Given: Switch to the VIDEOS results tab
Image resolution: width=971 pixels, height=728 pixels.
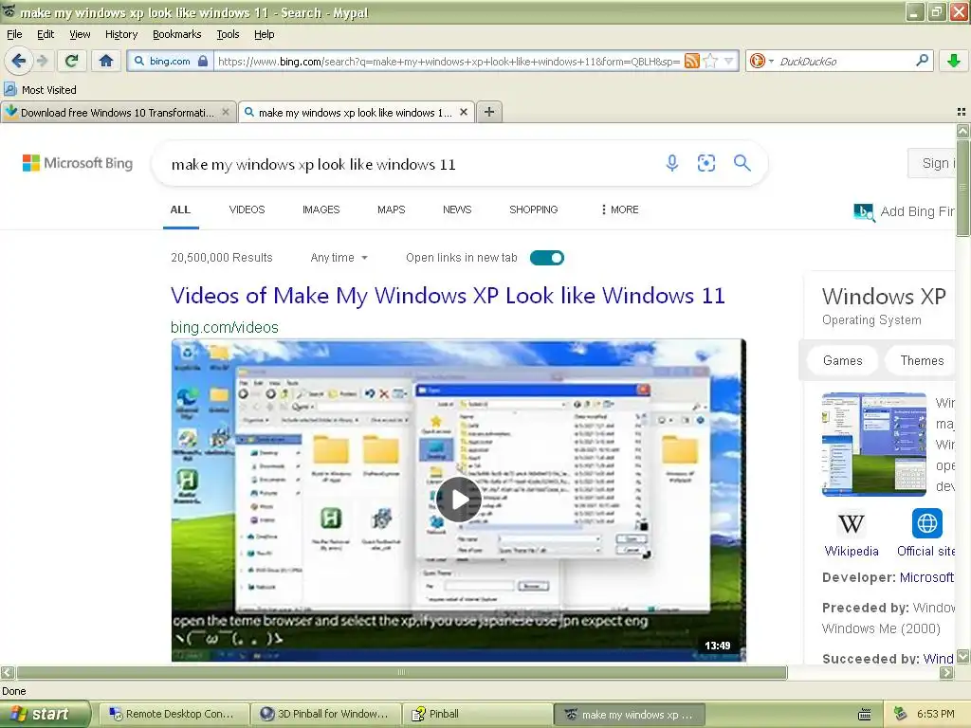Looking at the screenshot, I should 247,209.
